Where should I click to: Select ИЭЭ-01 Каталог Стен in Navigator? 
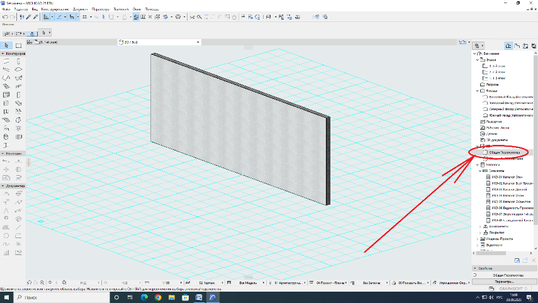[x=507, y=177]
